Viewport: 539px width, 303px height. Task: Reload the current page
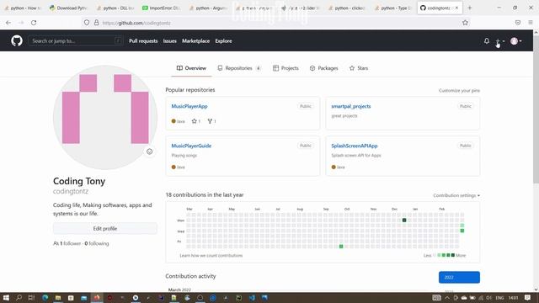pyautogui.click(x=34, y=23)
